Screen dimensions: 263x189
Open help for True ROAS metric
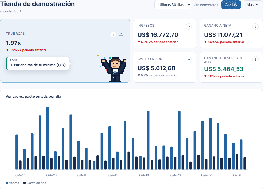pyautogui.click(x=113, y=35)
